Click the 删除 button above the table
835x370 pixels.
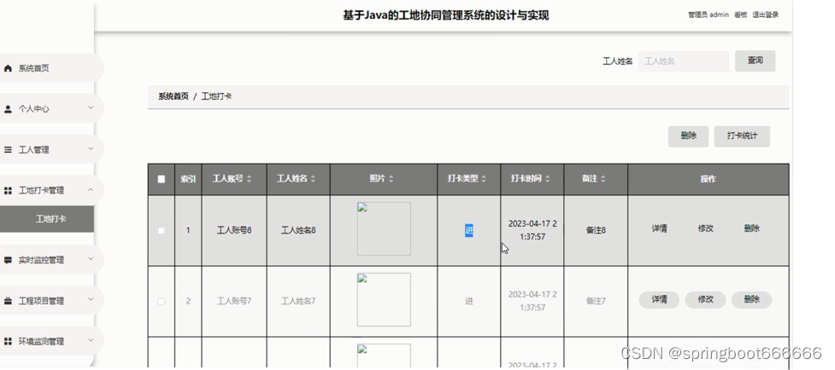[x=688, y=136]
